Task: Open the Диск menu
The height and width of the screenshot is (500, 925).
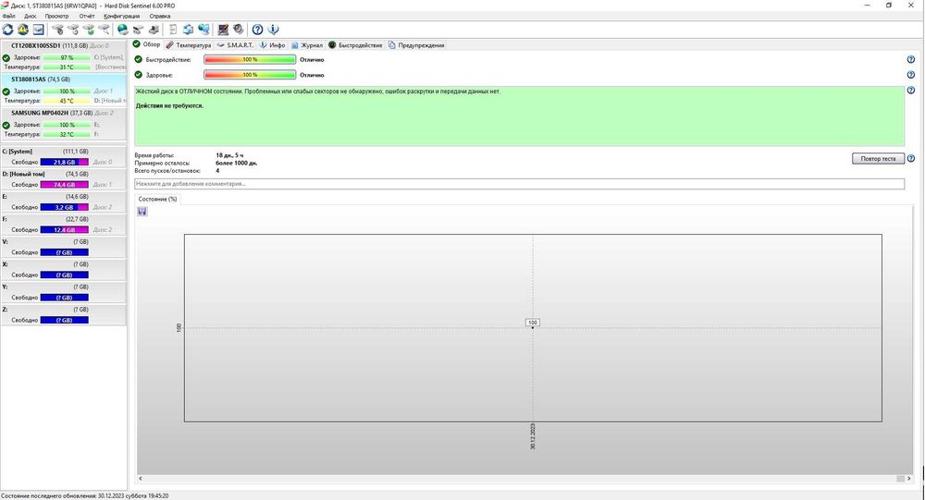Action: (x=31, y=16)
